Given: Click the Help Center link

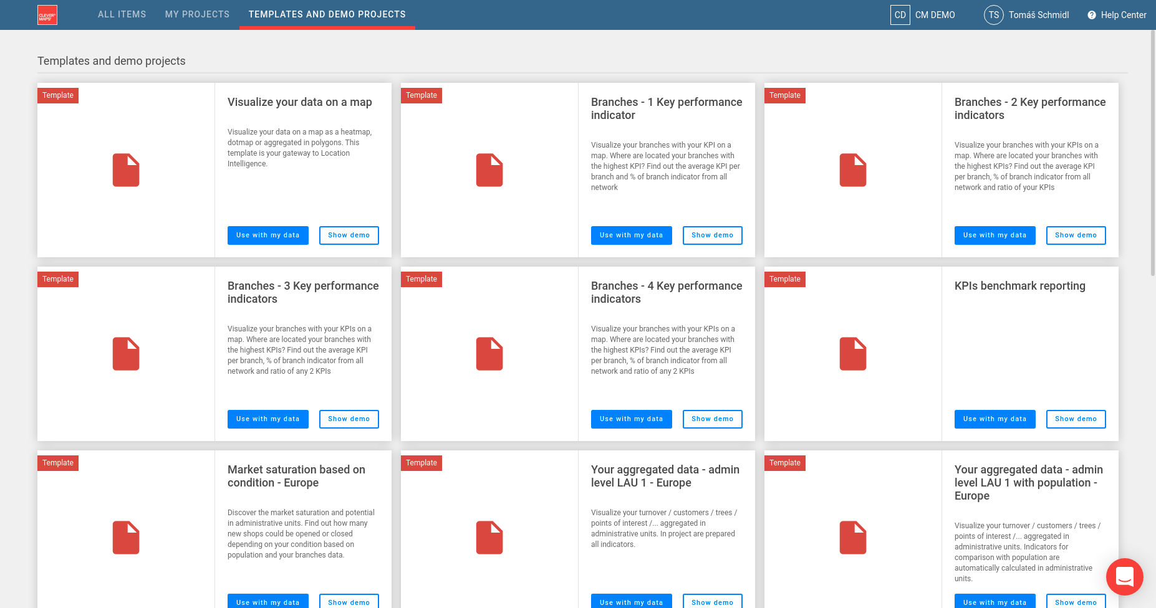Looking at the screenshot, I should pos(1123,15).
